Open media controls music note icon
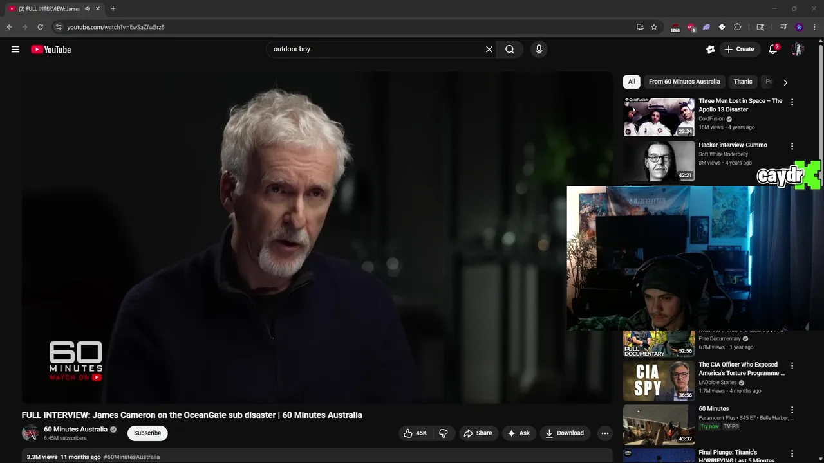 coord(783,27)
